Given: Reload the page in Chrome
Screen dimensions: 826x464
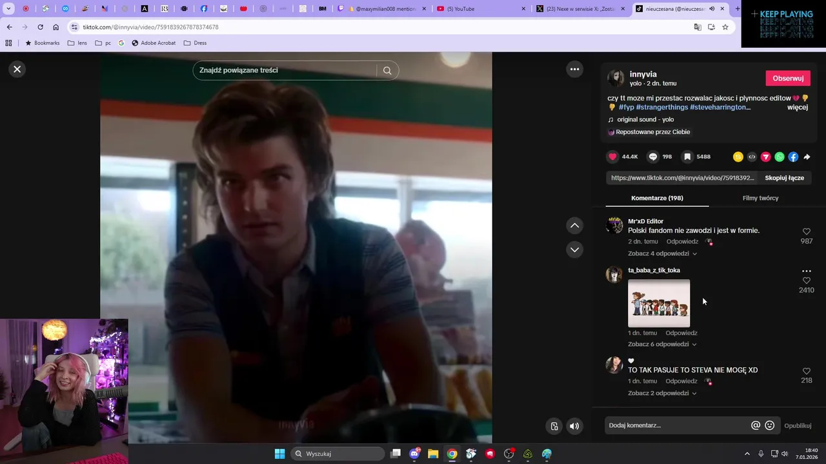Looking at the screenshot, I should [40, 27].
